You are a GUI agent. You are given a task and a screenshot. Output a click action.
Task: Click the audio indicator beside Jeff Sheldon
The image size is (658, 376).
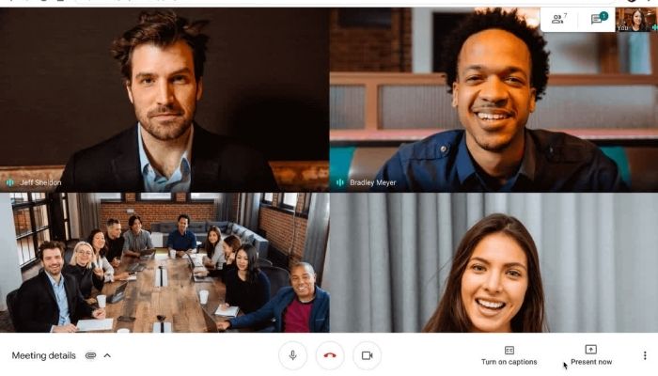[10, 182]
